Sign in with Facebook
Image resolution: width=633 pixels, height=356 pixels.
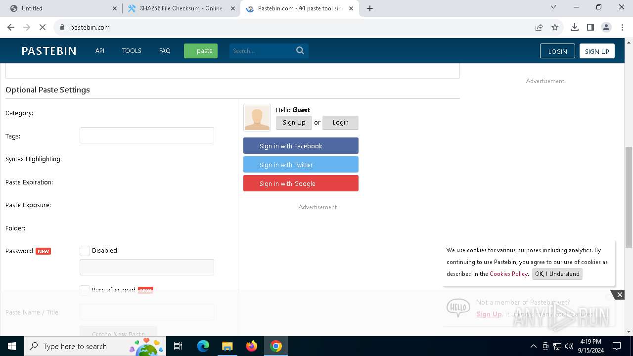click(301, 146)
